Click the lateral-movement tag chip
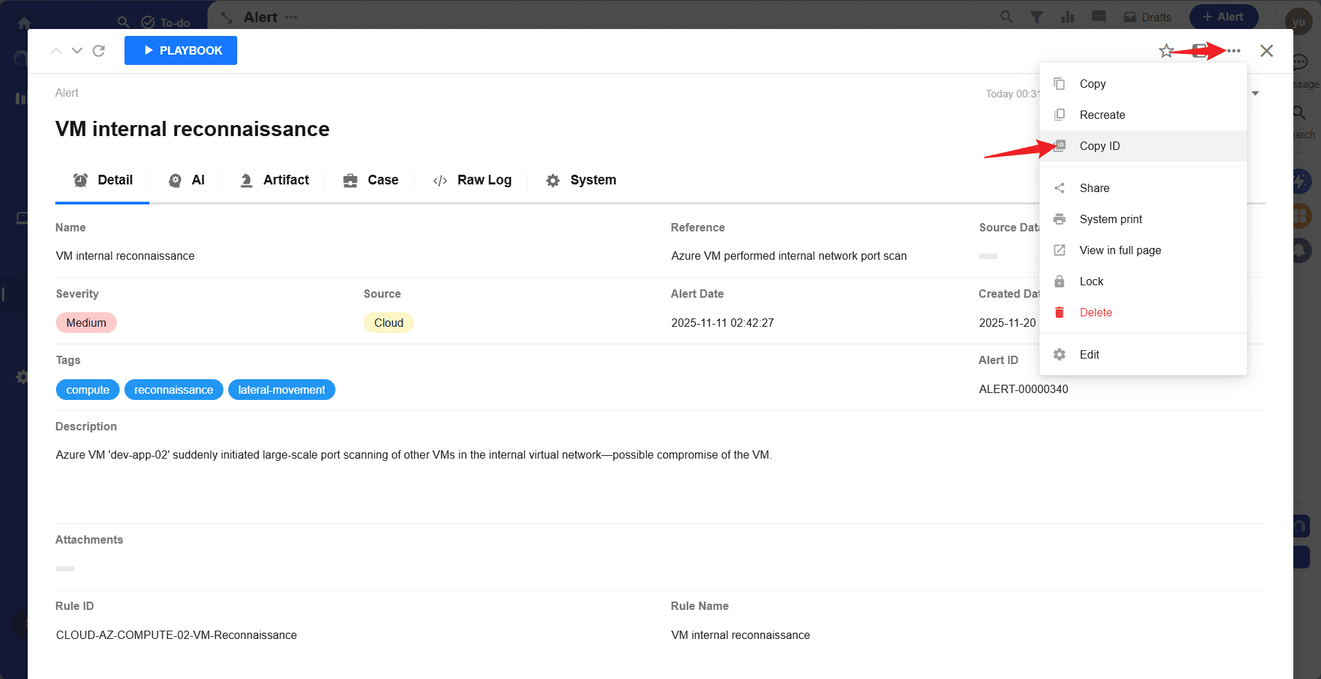 click(x=281, y=390)
